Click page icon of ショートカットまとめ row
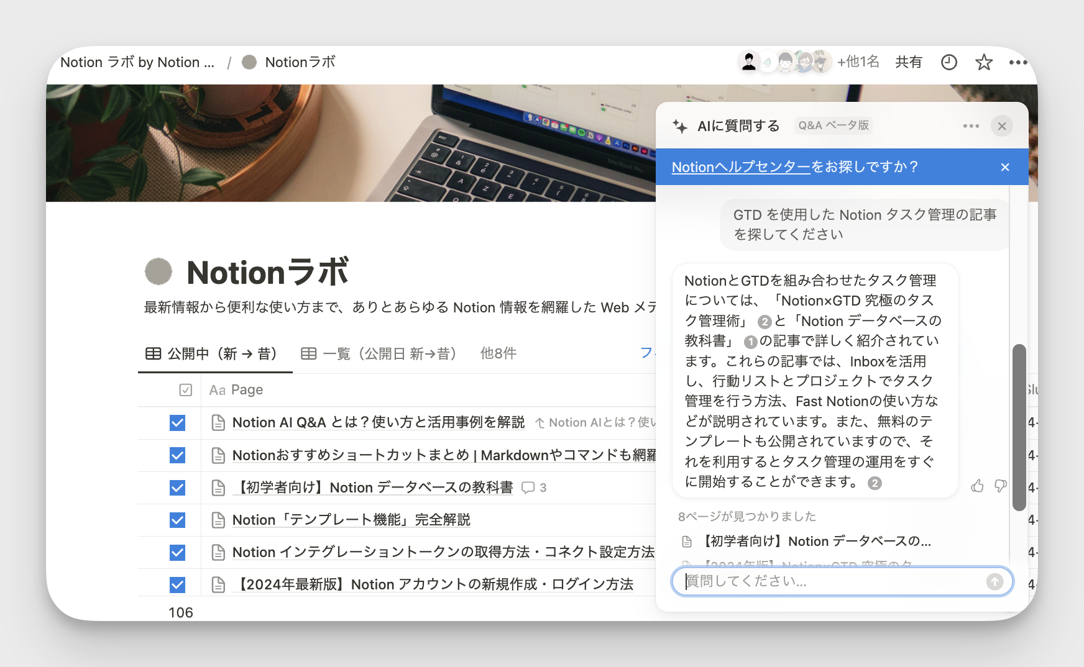Image resolution: width=1084 pixels, height=667 pixels. 218,455
